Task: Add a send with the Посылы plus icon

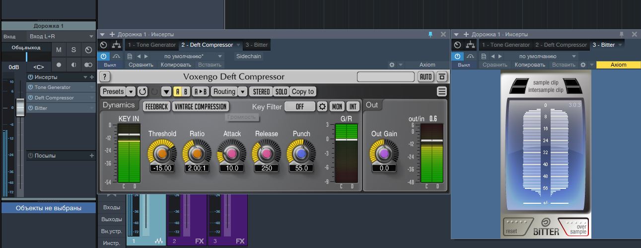Action: [91, 156]
